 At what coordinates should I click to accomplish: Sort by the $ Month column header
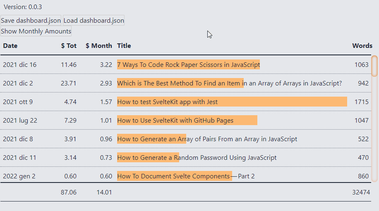(x=98, y=46)
